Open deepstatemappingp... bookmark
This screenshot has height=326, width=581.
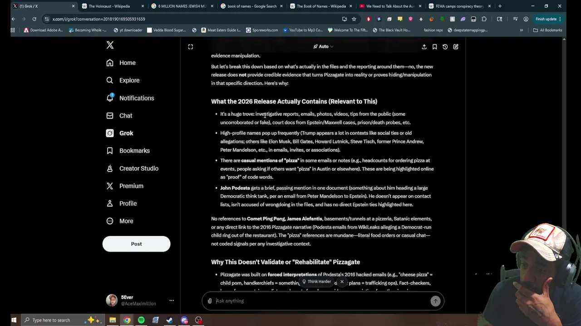(468, 30)
